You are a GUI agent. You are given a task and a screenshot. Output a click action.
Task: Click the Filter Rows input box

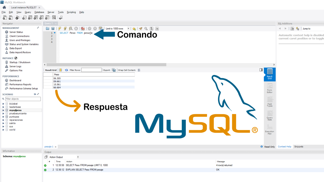(x=91, y=70)
